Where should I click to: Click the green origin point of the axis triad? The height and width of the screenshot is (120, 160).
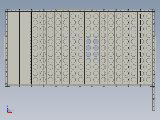(7, 113)
